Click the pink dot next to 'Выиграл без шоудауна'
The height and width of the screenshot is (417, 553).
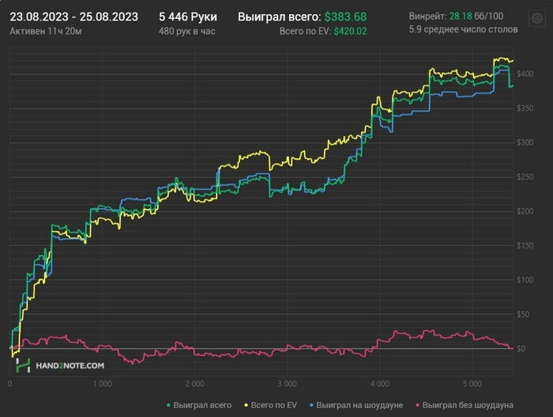418,405
